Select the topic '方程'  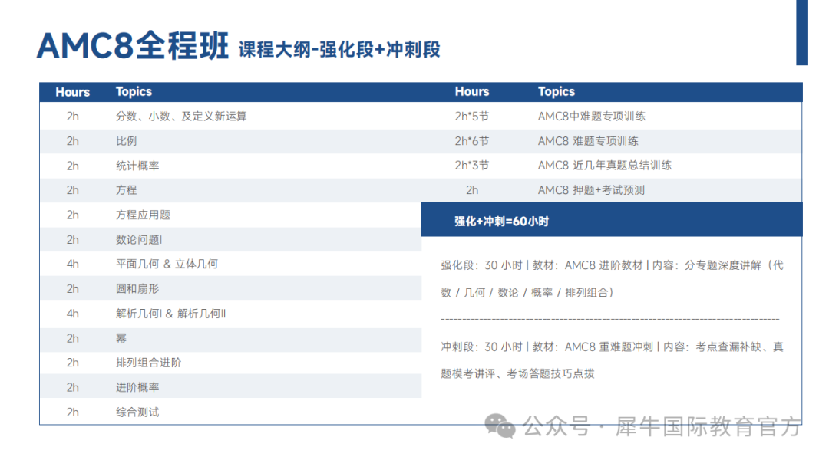127,190
